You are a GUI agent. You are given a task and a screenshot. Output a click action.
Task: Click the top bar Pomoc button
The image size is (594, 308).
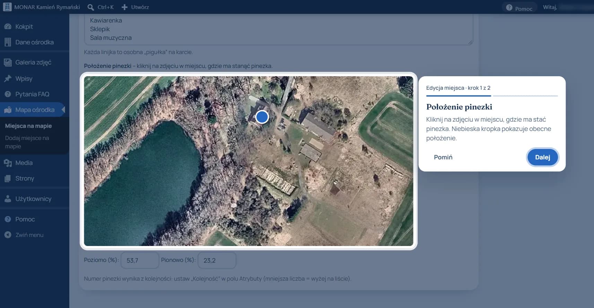point(519,8)
